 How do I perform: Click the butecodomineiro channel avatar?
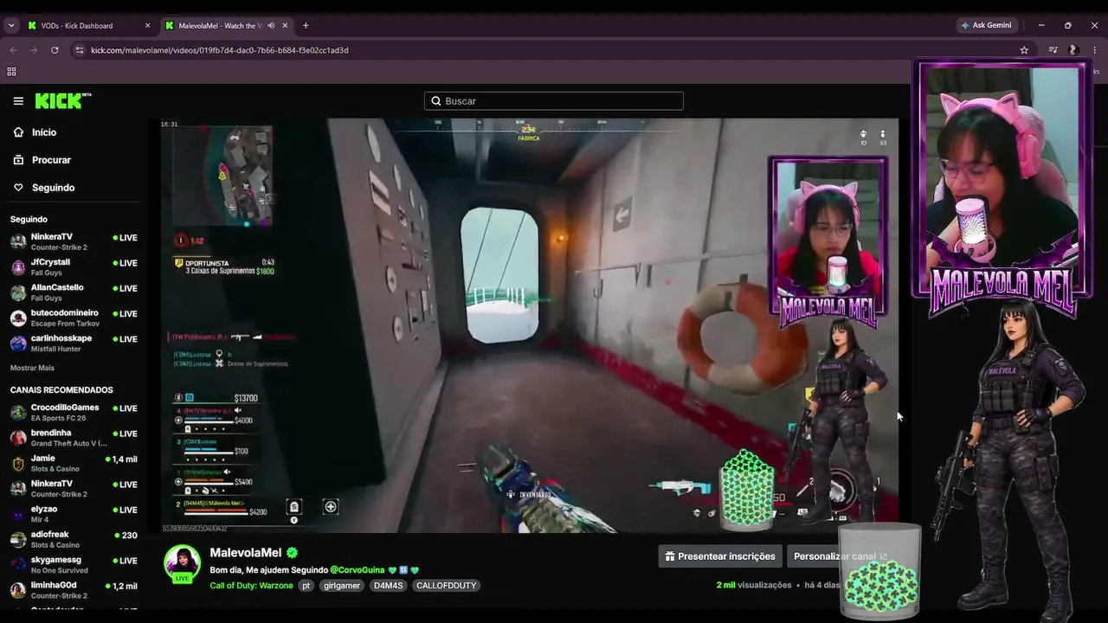(x=18, y=318)
